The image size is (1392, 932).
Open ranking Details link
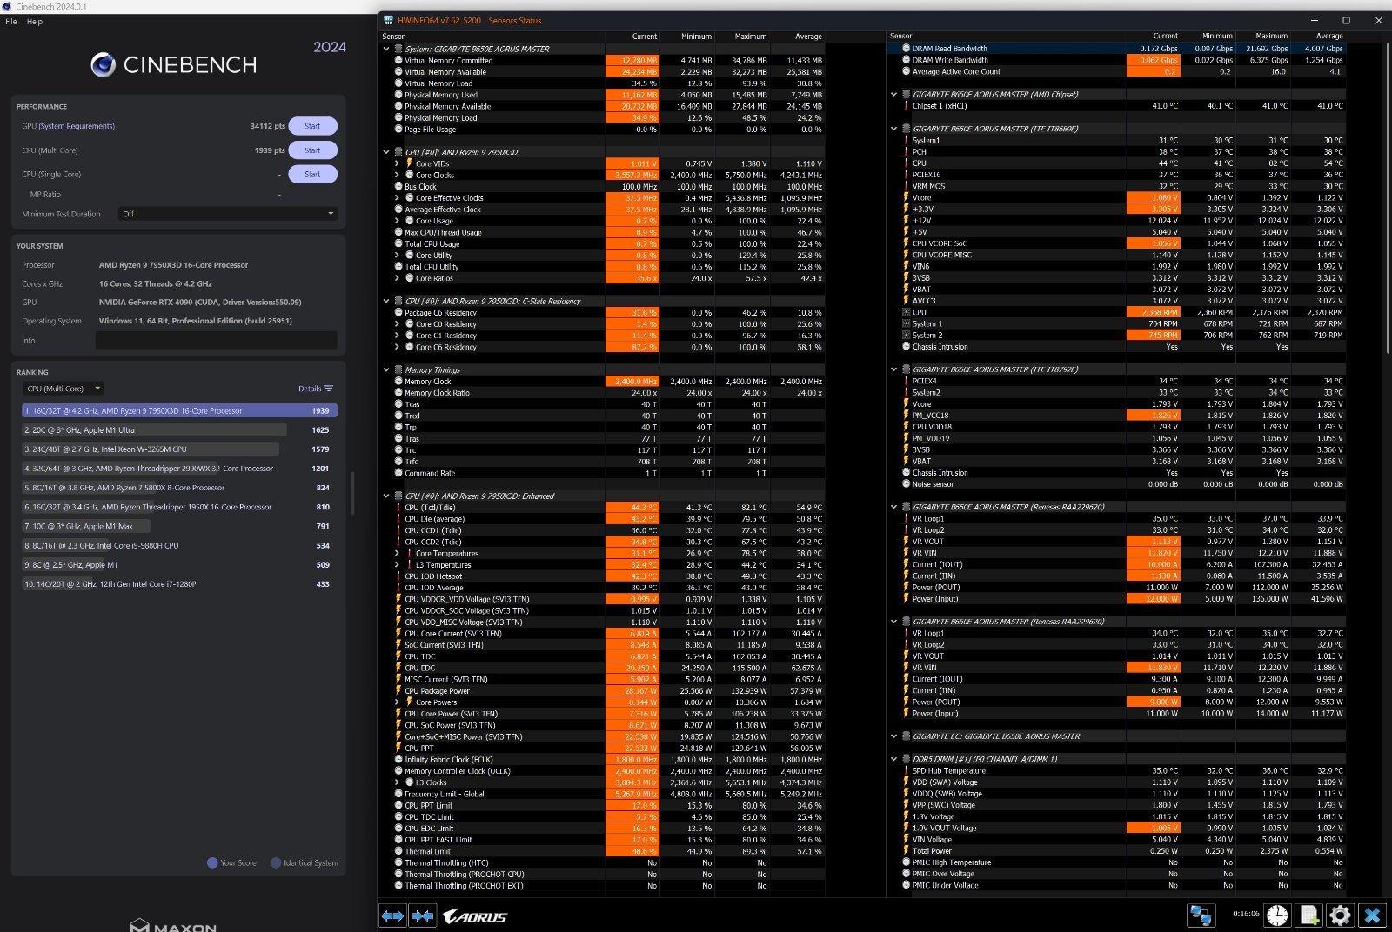pyautogui.click(x=310, y=389)
